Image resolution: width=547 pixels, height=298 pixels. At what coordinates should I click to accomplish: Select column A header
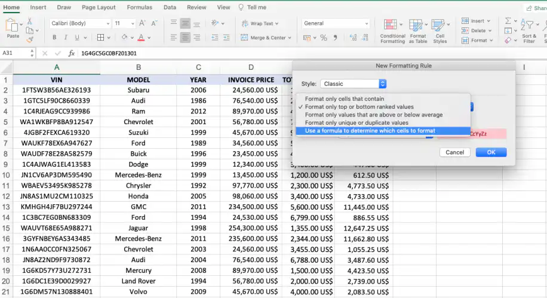tap(57, 67)
